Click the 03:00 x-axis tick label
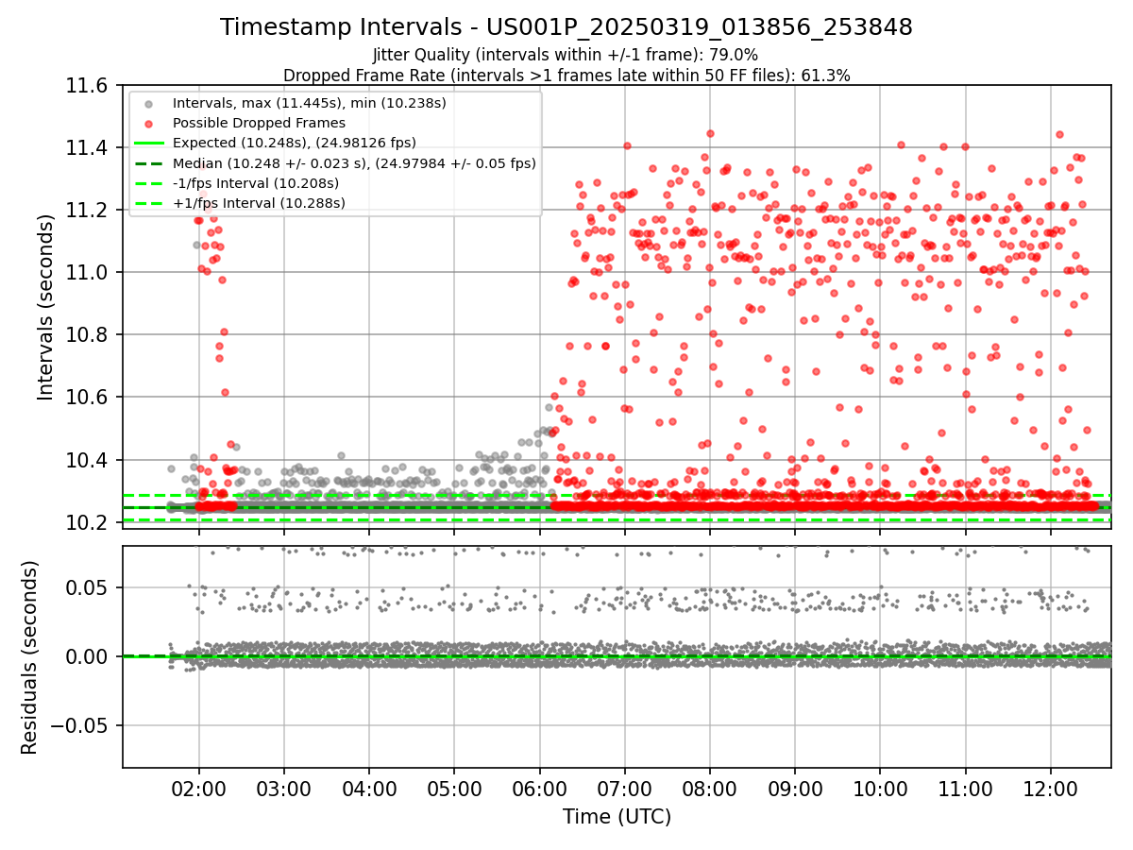1133x850 pixels. (x=283, y=790)
